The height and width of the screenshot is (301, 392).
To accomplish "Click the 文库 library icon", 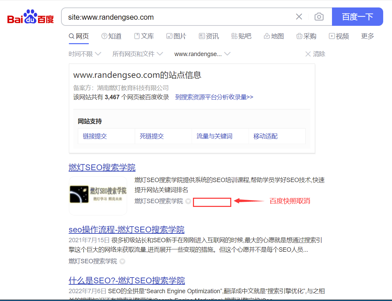I will pyautogui.click(x=137, y=36).
